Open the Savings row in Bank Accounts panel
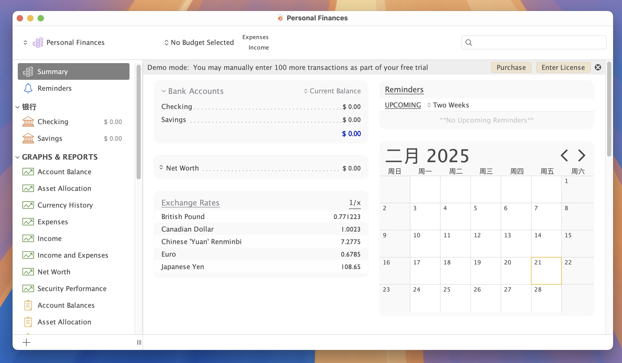Screen dimensions: 622x363 (x=261, y=120)
